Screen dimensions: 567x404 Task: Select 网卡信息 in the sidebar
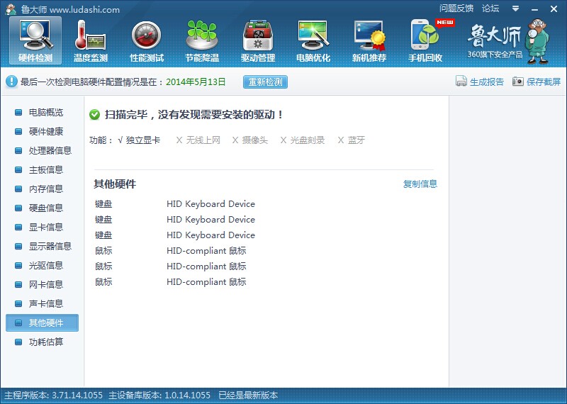point(42,285)
